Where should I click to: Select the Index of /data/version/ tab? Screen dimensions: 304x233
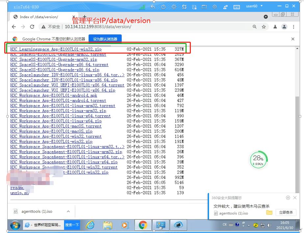point(39,17)
